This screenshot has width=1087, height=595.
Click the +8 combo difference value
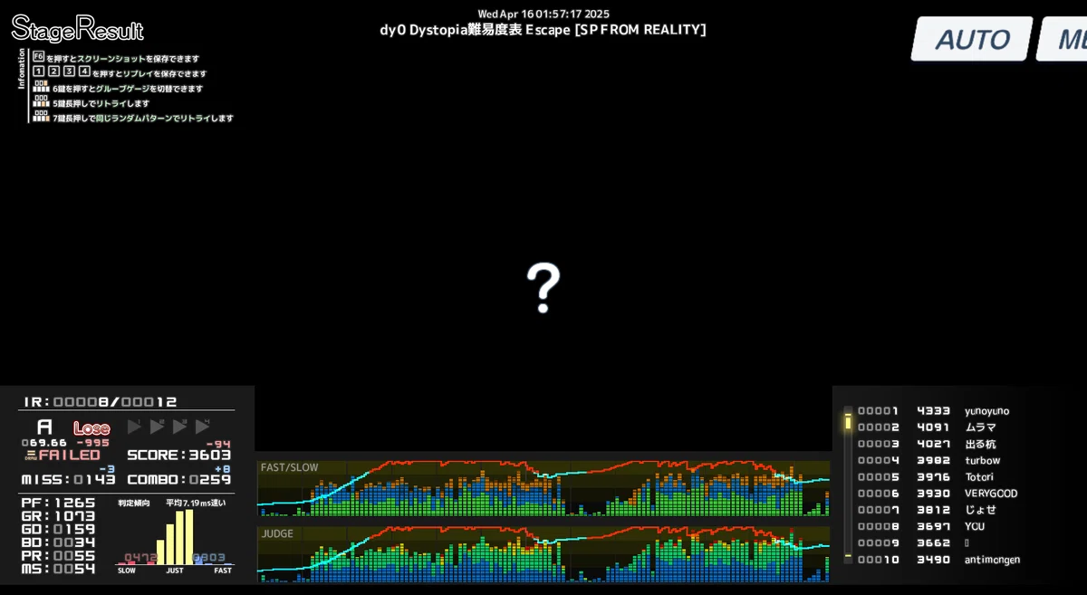point(223,468)
